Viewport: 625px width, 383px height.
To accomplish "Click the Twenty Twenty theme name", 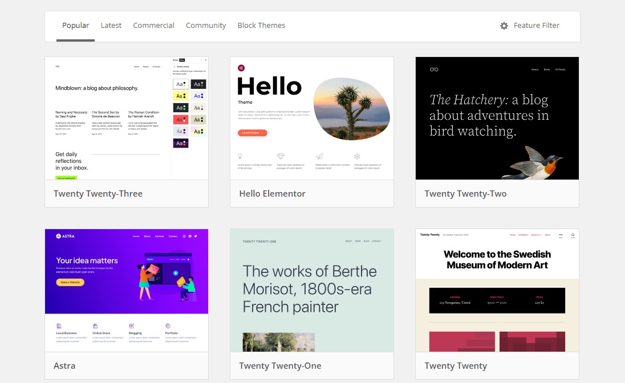I will point(456,366).
